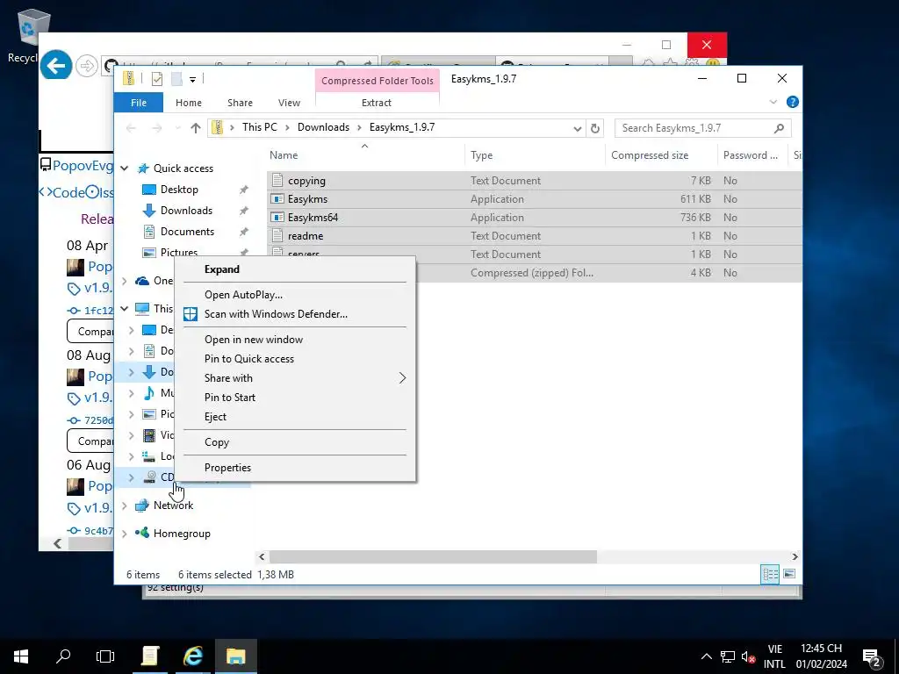Switch to the View ribbon tab
Image resolution: width=899 pixels, height=674 pixels.
[289, 103]
